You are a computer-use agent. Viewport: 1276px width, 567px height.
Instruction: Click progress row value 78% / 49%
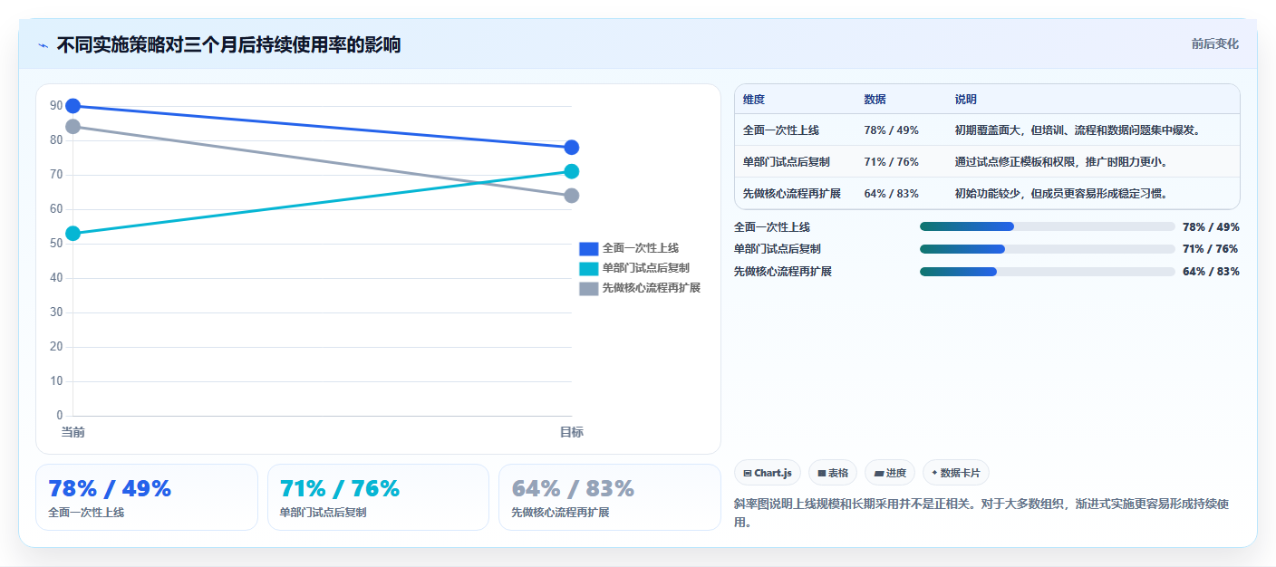point(1211,227)
